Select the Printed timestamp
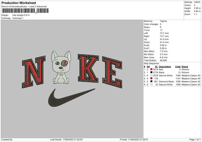202x142 pixels. (138, 140)
